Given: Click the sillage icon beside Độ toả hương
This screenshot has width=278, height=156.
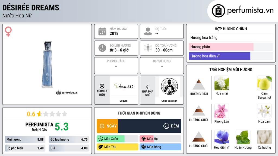Looking at the screenshot, I should tap(148, 48).
